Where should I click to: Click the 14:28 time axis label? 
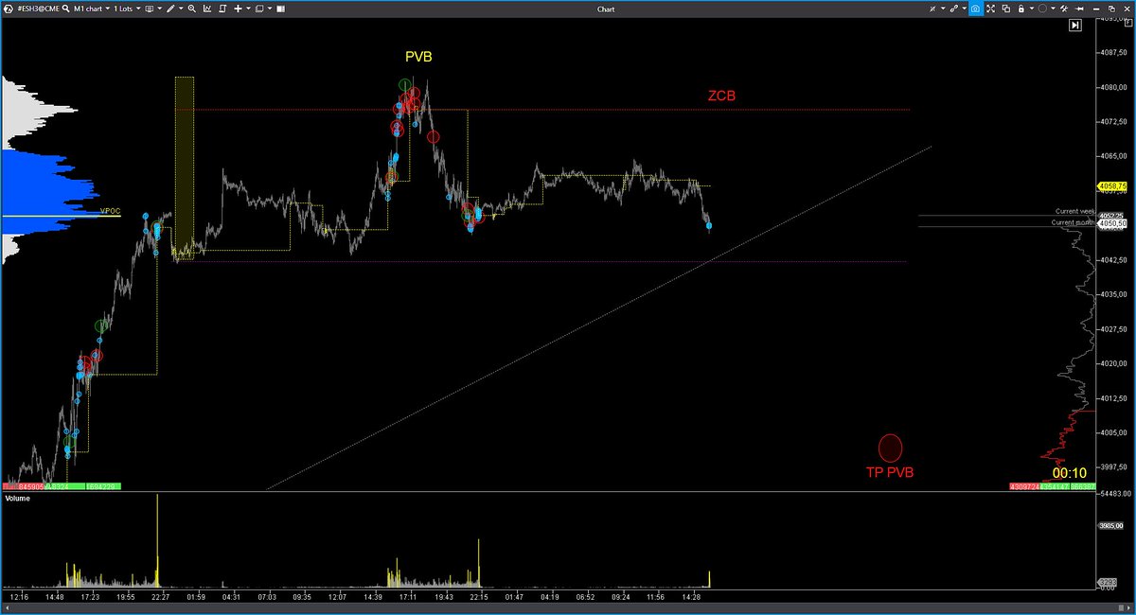point(691,597)
